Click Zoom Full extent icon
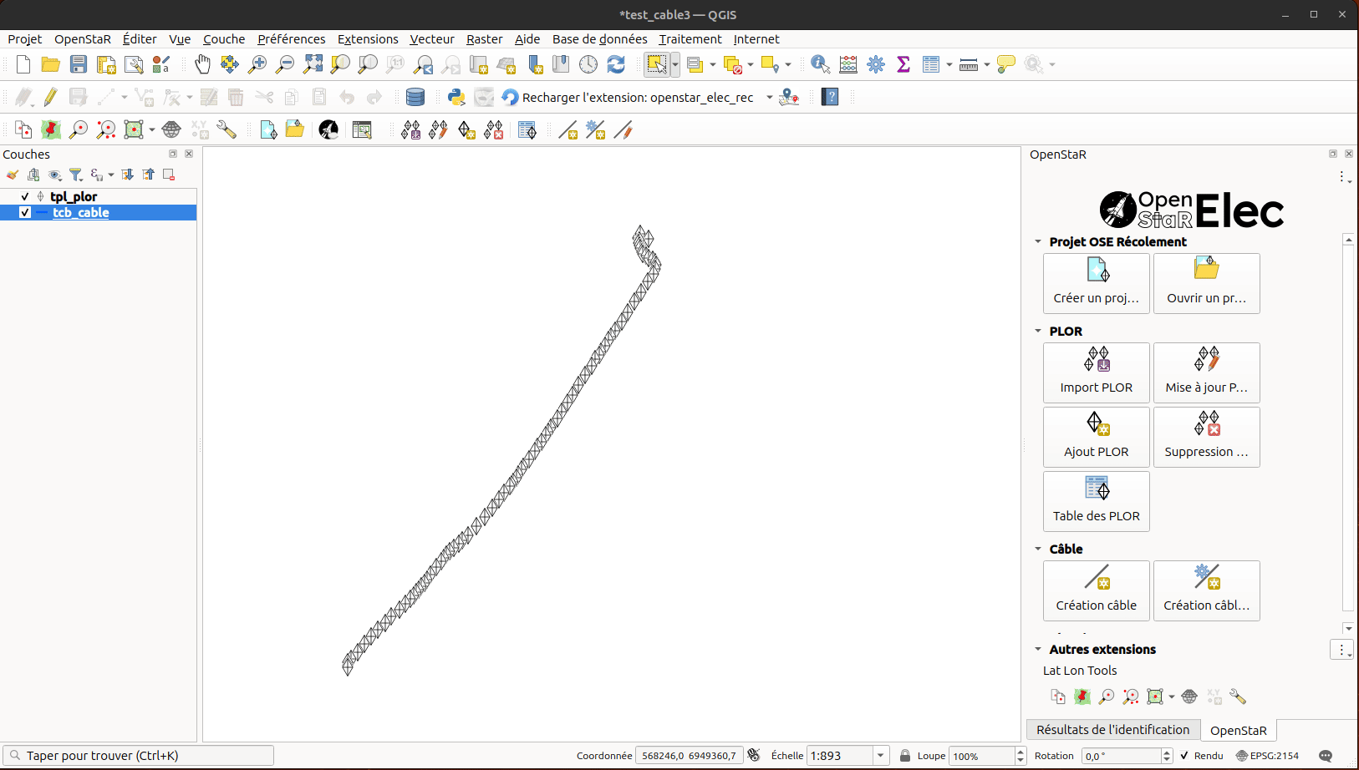 coord(313,64)
